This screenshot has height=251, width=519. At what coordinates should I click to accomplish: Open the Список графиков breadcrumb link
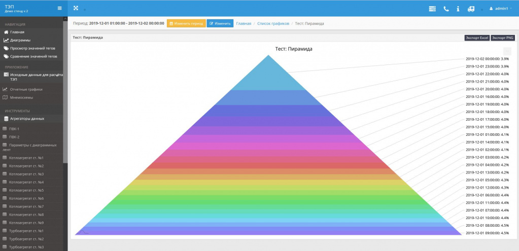click(273, 24)
